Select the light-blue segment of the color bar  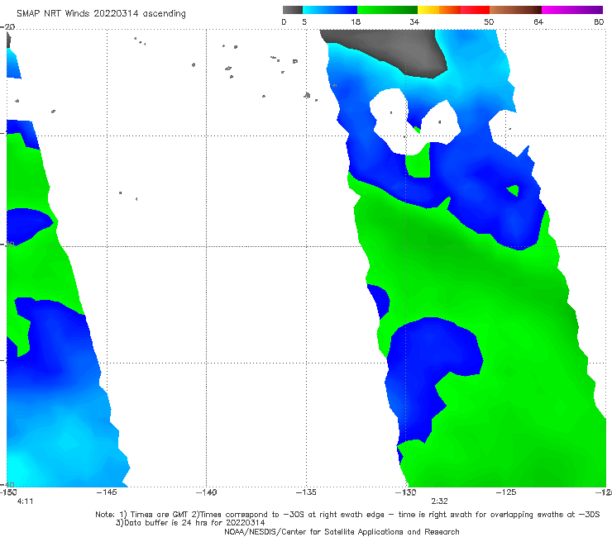[330, 10]
